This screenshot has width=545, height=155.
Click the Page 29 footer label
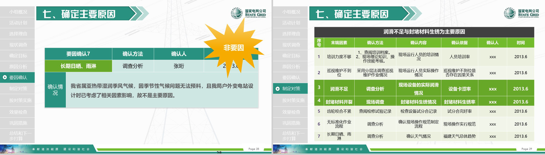point(527,149)
